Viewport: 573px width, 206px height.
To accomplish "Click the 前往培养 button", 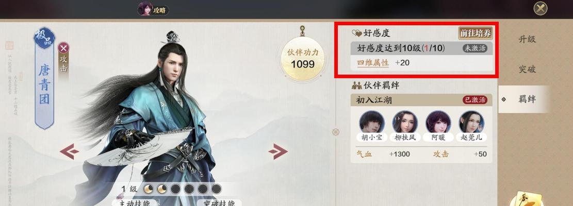I will coord(476,33).
